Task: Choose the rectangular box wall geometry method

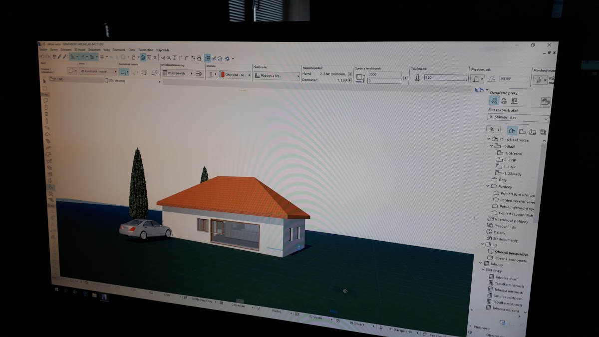Action: click(144, 72)
